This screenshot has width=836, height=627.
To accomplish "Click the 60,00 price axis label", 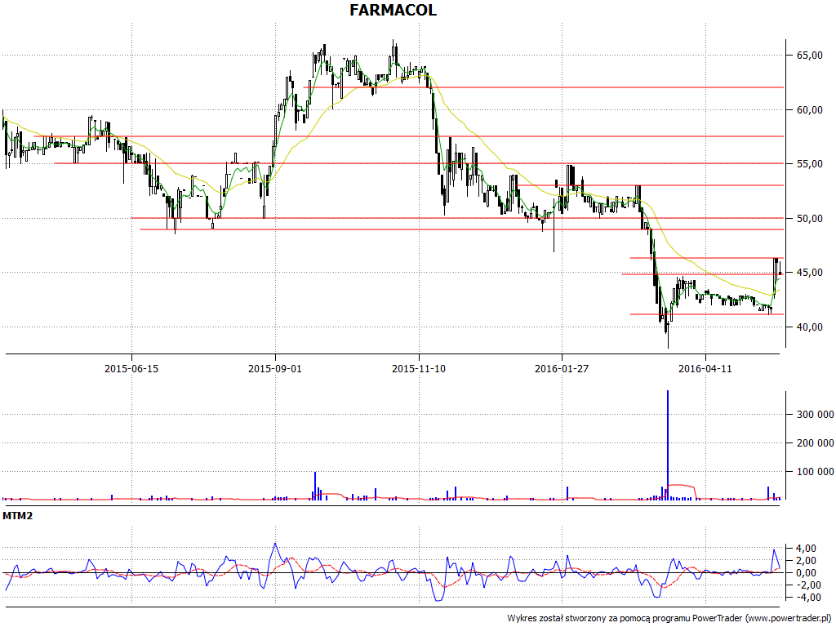I will 809,110.
